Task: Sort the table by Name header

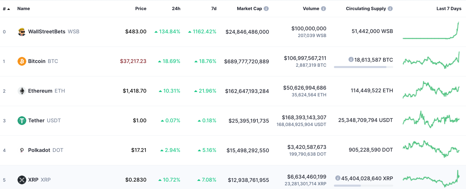Action: [x=24, y=9]
